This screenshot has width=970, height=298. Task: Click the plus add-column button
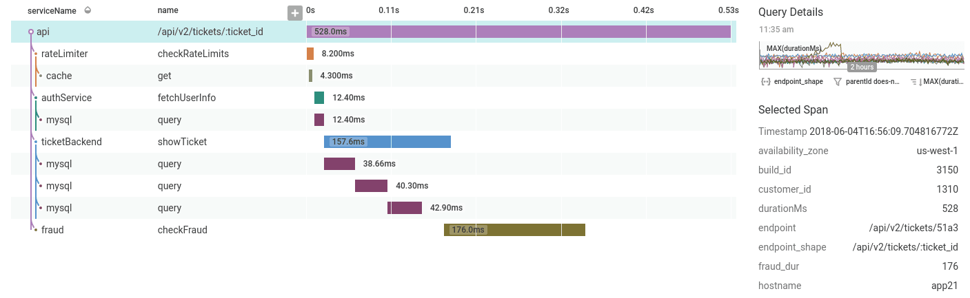click(x=295, y=12)
